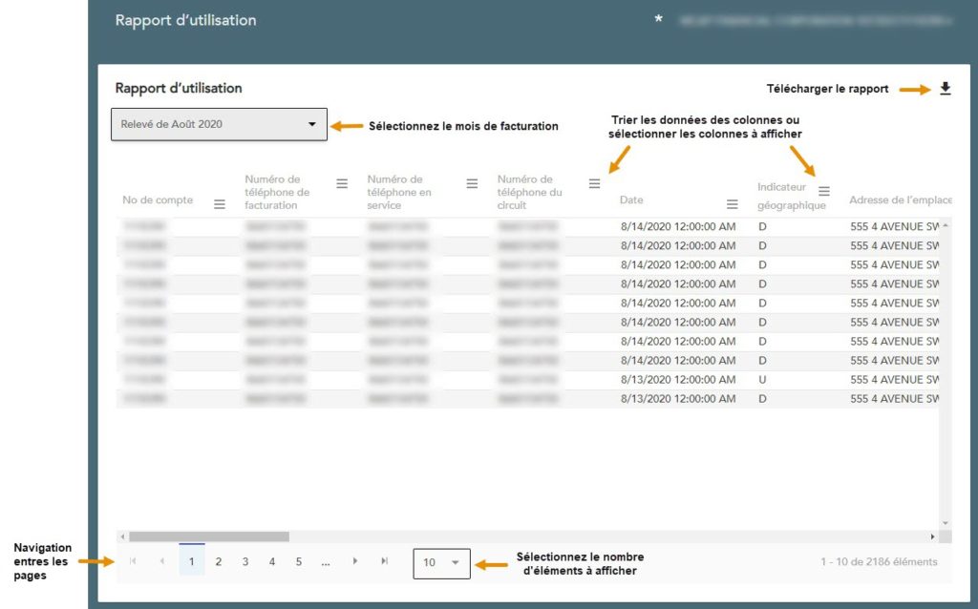Screen dimensions: 978x609
Task: Click the horizontal scrollbar right arrow
Action: tap(933, 536)
